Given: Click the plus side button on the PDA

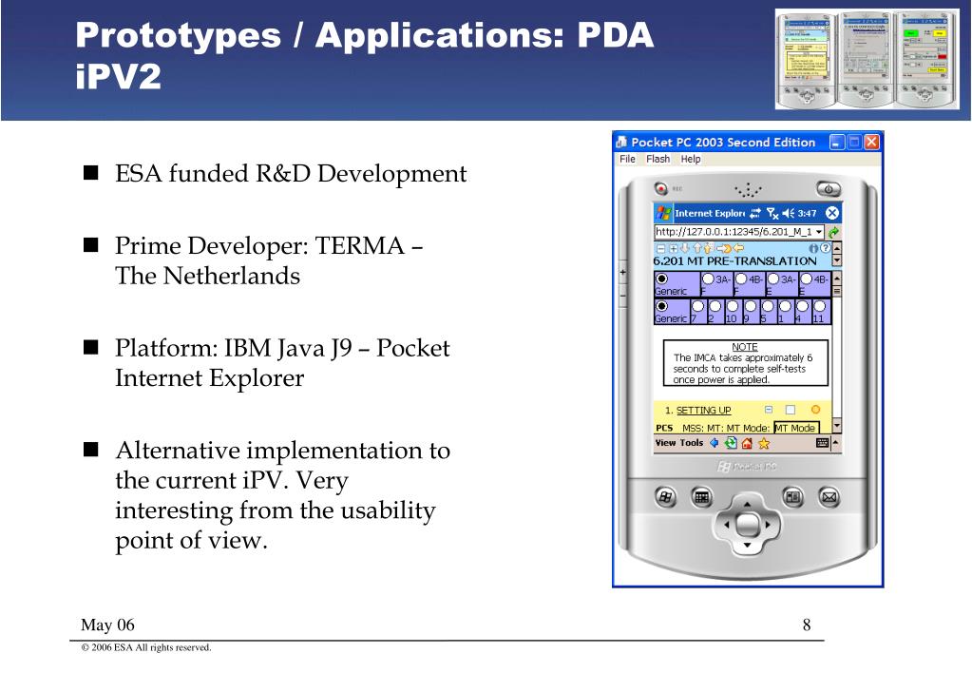Looking at the screenshot, I should (x=623, y=272).
